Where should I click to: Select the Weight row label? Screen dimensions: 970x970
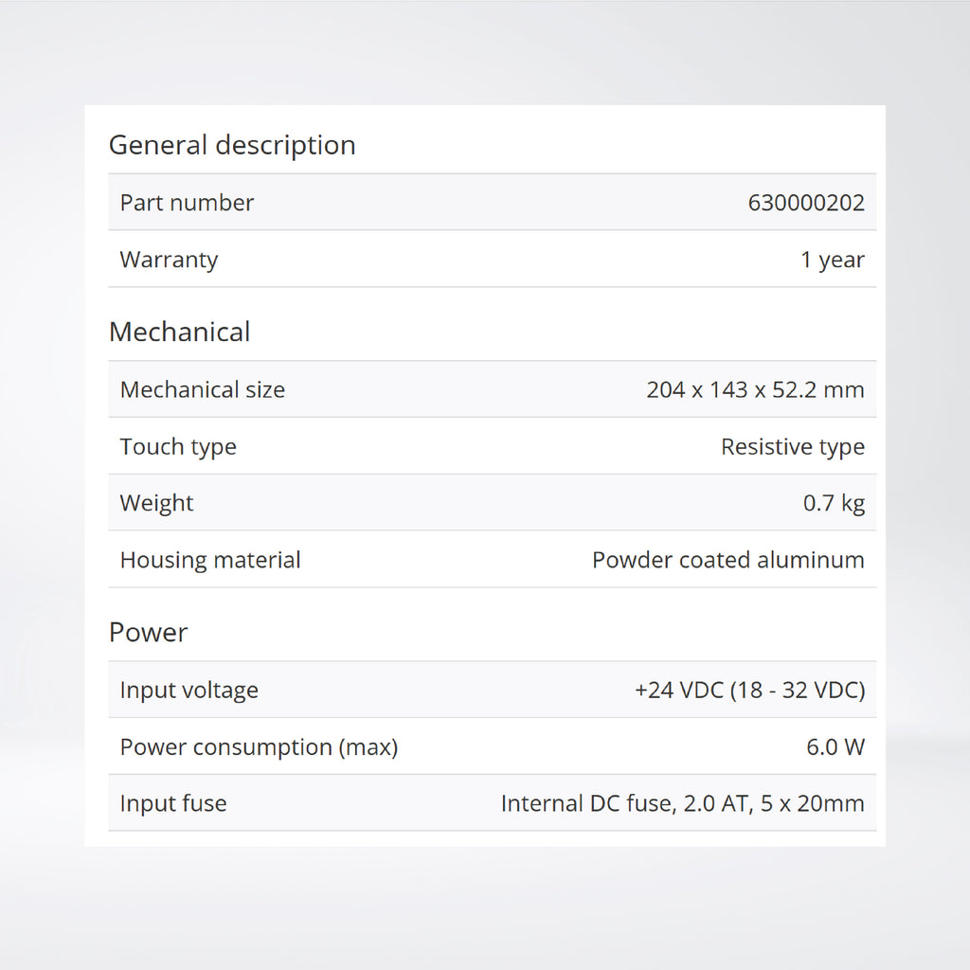point(156,503)
